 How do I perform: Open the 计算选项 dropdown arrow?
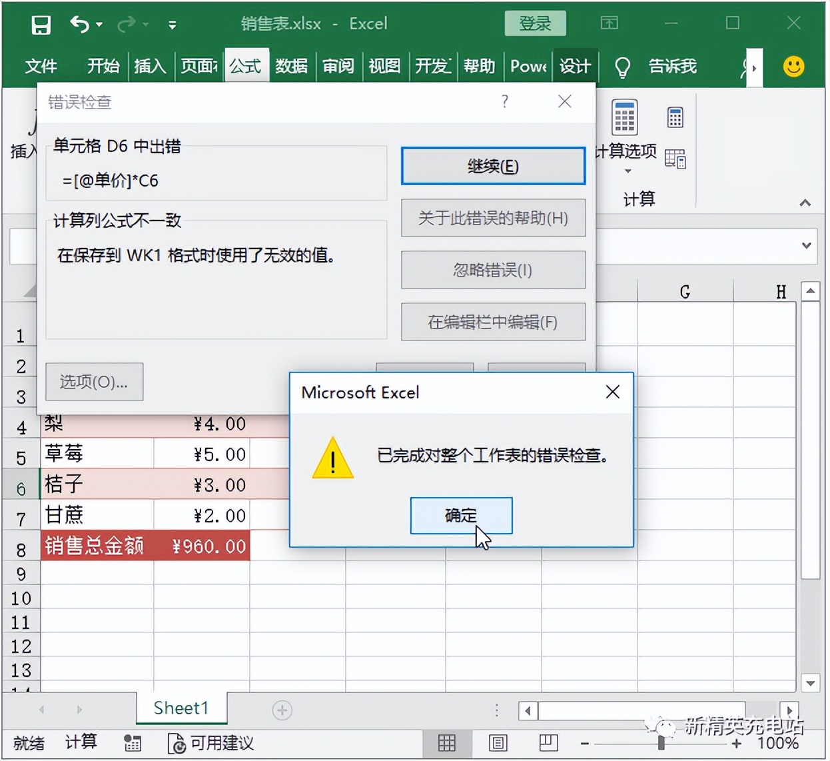(626, 172)
